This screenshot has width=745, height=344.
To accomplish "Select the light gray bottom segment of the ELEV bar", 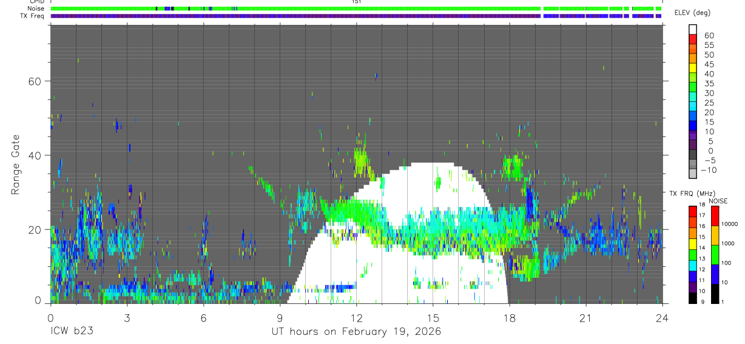I will coord(693,174).
